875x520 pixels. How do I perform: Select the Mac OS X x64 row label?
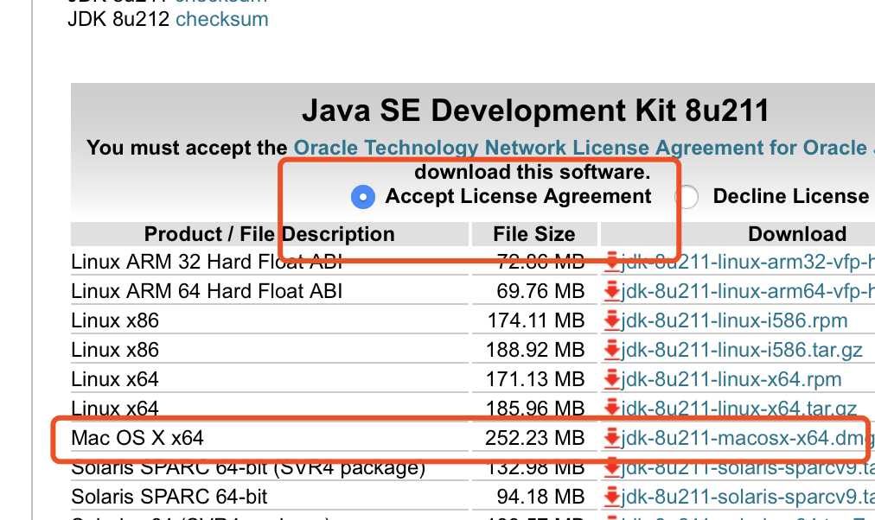[137, 438]
